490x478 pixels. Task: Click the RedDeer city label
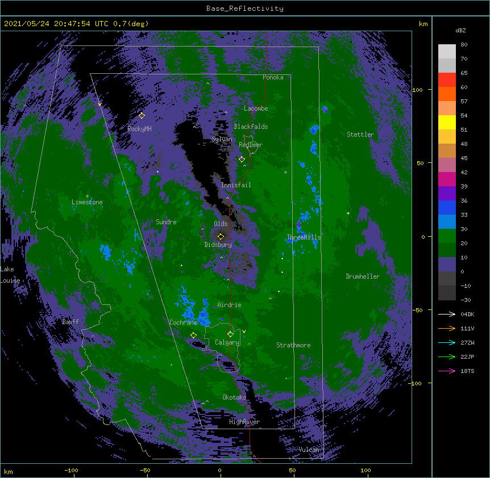(x=251, y=145)
